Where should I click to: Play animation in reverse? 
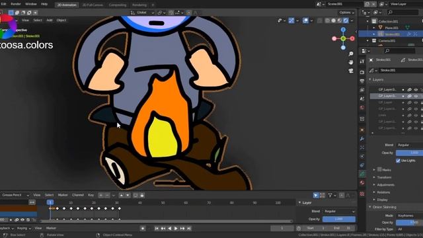tap(169, 228)
